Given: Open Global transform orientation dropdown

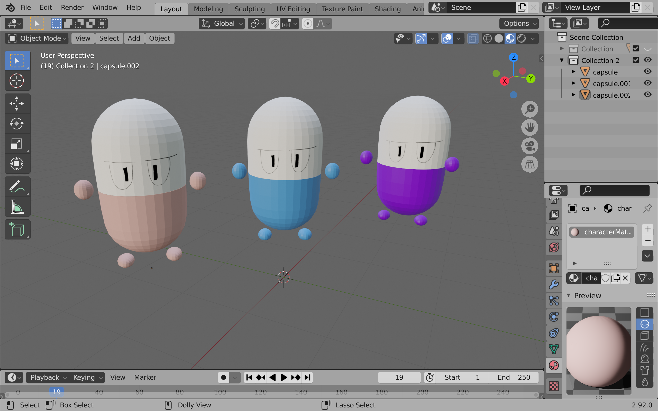Looking at the screenshot, I should pyautogui.click(x=222, y=24).
